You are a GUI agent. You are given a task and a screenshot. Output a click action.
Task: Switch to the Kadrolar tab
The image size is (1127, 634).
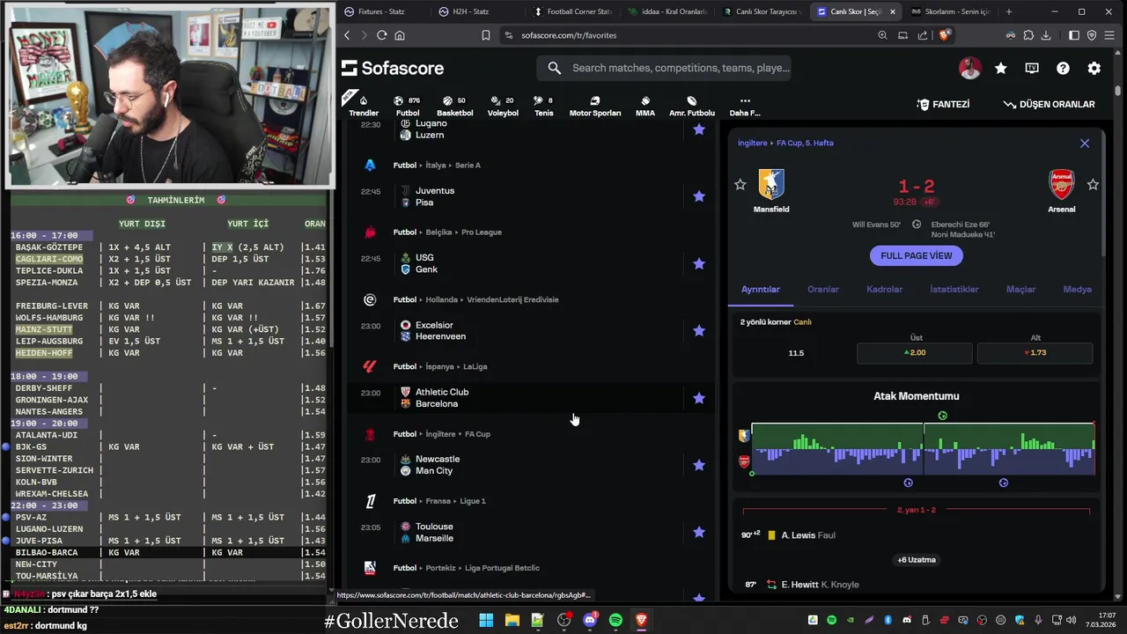point(885,289)
